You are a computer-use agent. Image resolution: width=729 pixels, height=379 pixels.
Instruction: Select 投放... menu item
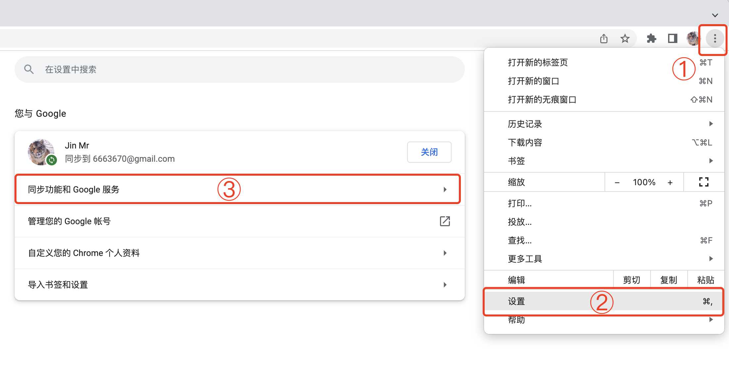coord(604,222)
